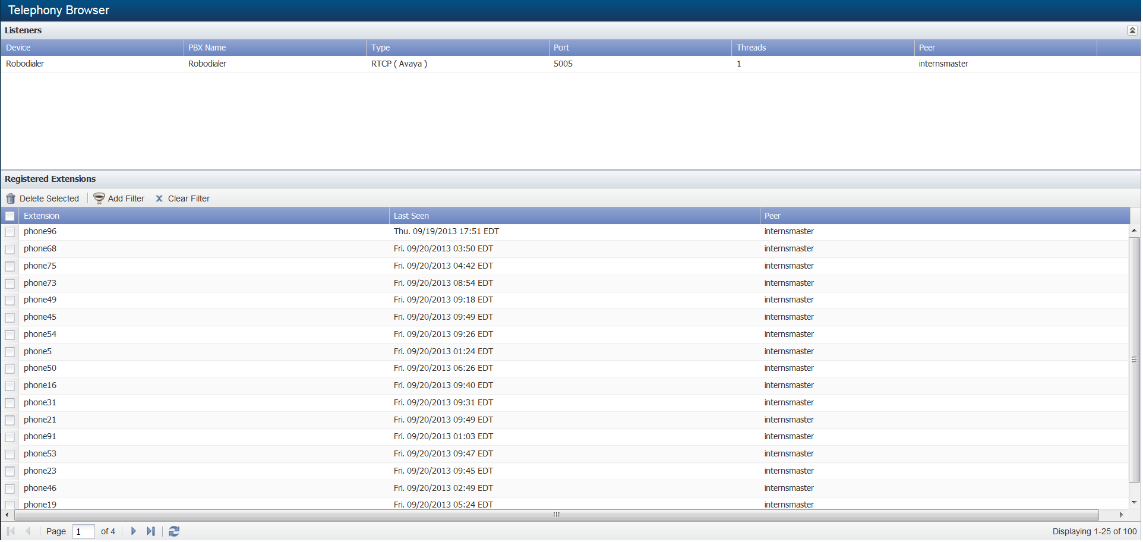Click the Delete Selected trash icon

tap(11, 199)
